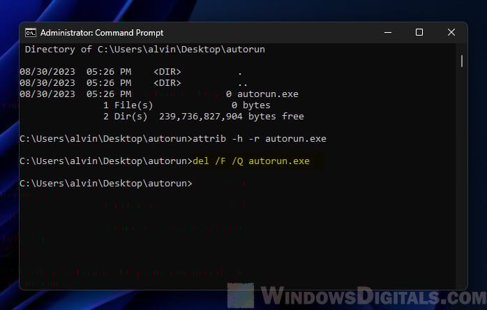Click the Command Prompt icon in title bar

point(31,32)
